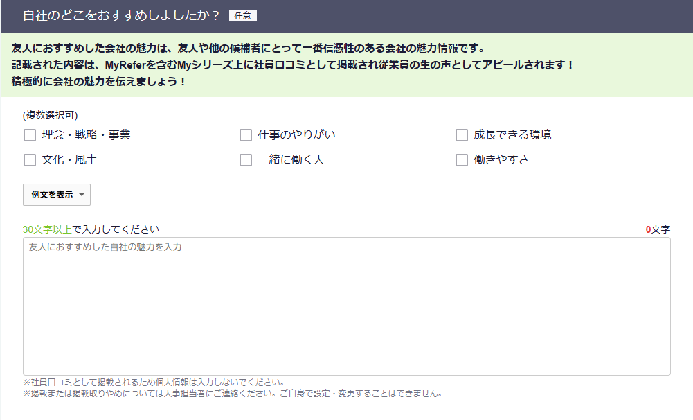Click the 仕事のやりがい label text
Screen dimensions: 693x420
296,135
